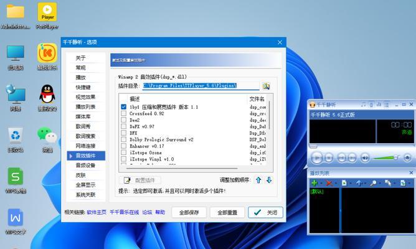The image size is (416, 249).
Task: Click the 全部重置 button
Action: click(x=227, y=212)
